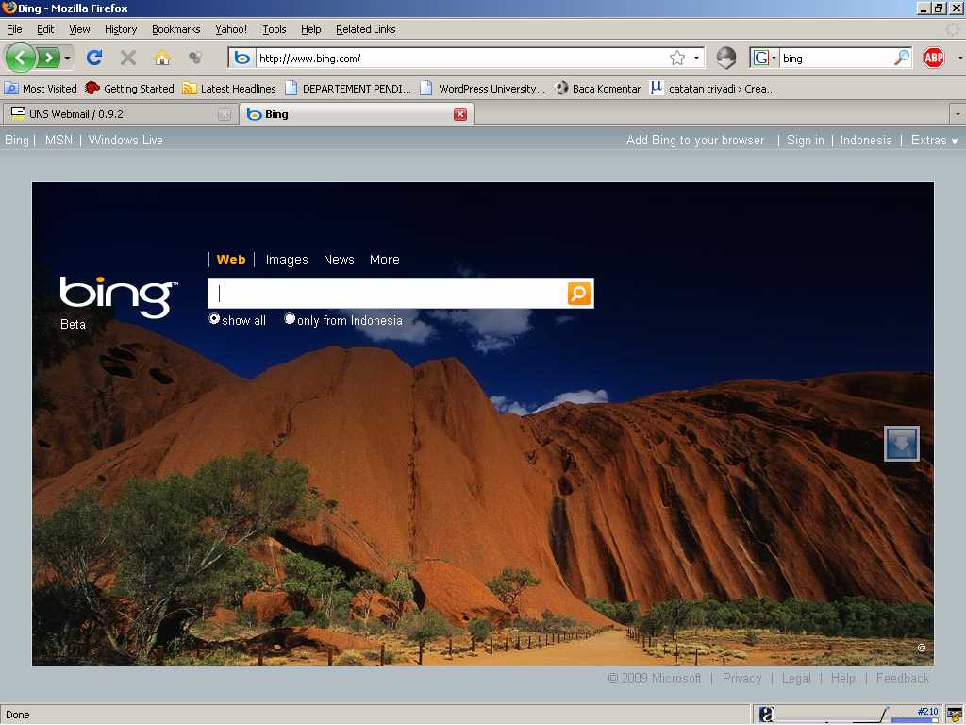Click the DEPARTEMENT PENDI... bookmark
This screenshot has width=966, height=725.
[348, 88]
